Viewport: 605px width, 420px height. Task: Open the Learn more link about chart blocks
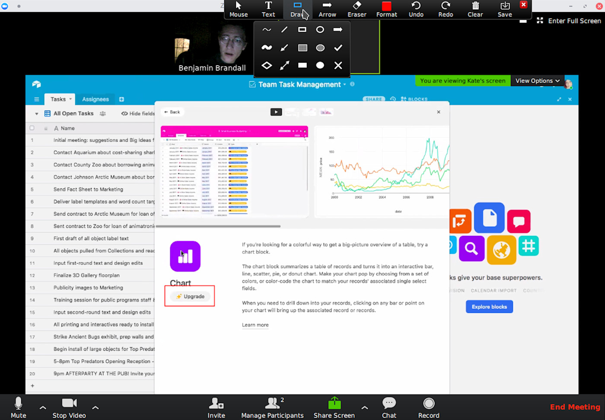pyautogui.click(x=255, y=325)
